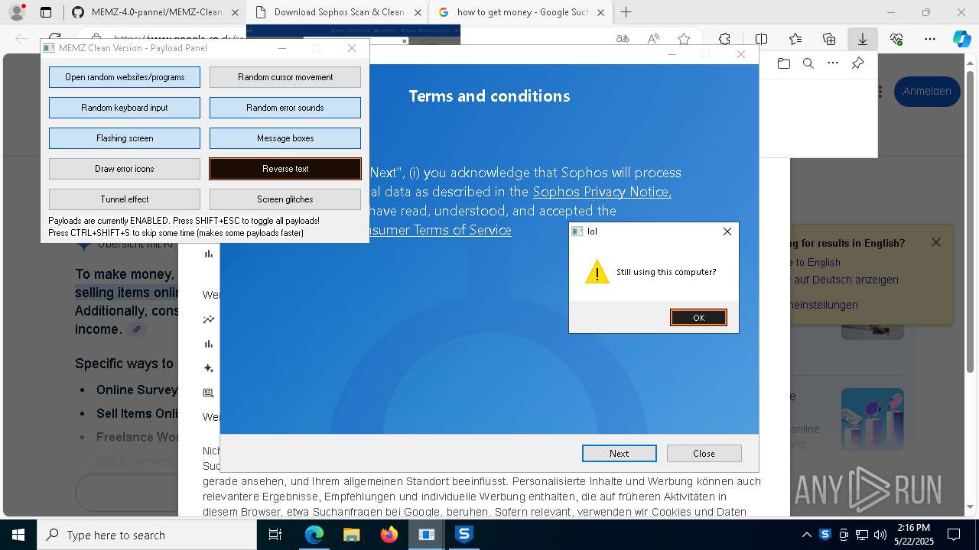The width and height of the screenshot is (979, 550).
Task: Open the Sophos Privacy Notice link
Action: [602, 192]
